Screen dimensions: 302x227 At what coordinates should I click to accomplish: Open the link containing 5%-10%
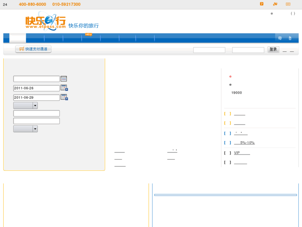pos(244,142)
